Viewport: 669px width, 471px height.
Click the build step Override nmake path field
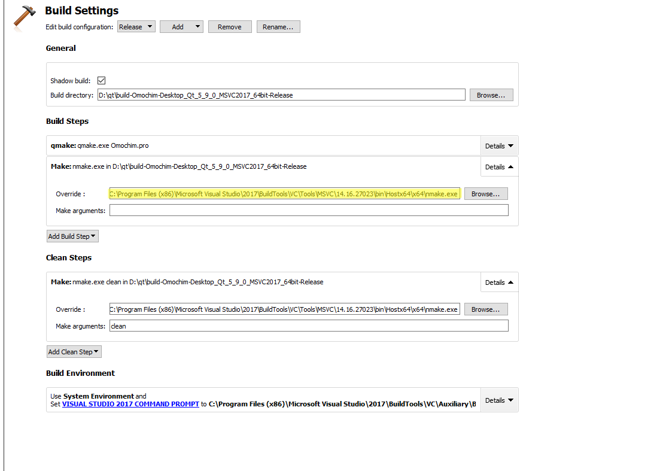tap(284, 194)
